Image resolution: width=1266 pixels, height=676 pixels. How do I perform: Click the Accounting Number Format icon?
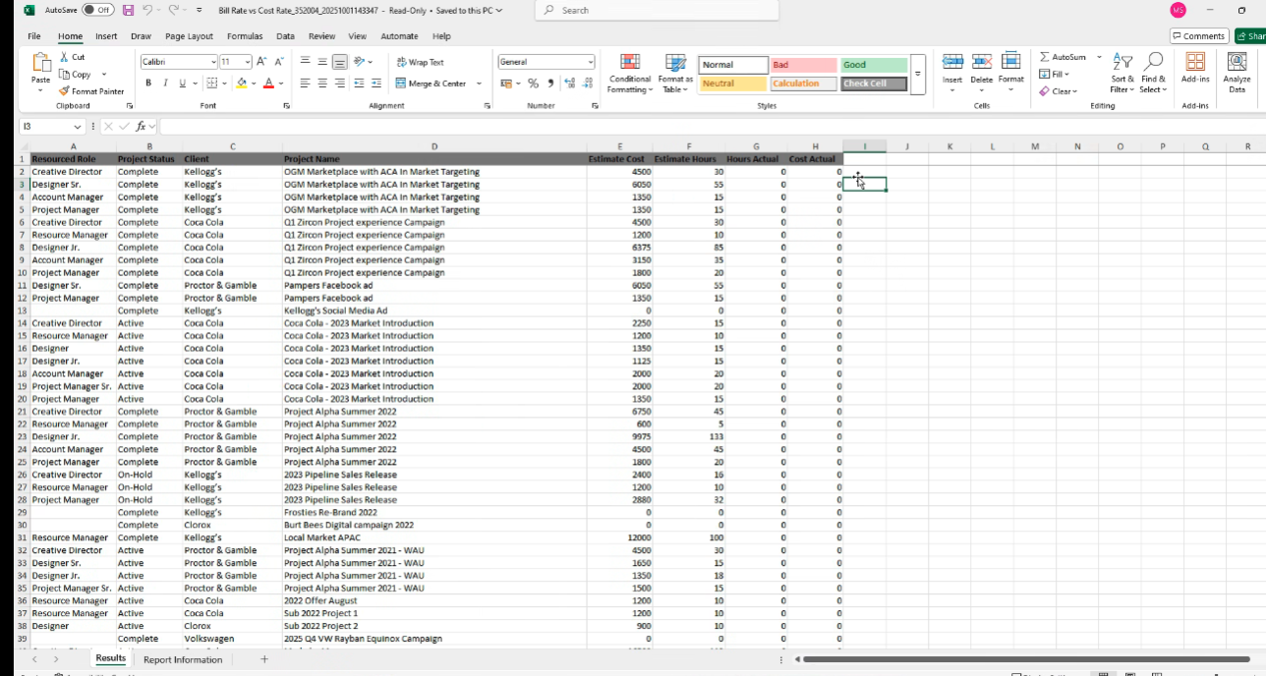coord(506,84)
